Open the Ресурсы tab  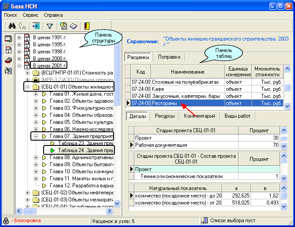click(165, 116)
